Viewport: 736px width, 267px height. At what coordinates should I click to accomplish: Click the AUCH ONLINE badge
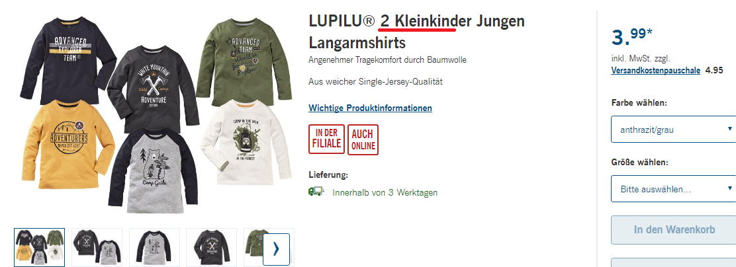[x=363, y=139]
